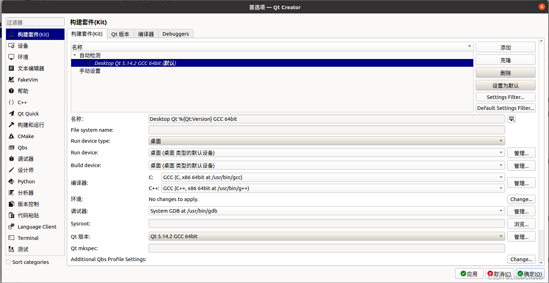Click Change... next to 环境
The height and width of the screenshot is (283, 549).
pyautogui.click(x=521, y=199)
